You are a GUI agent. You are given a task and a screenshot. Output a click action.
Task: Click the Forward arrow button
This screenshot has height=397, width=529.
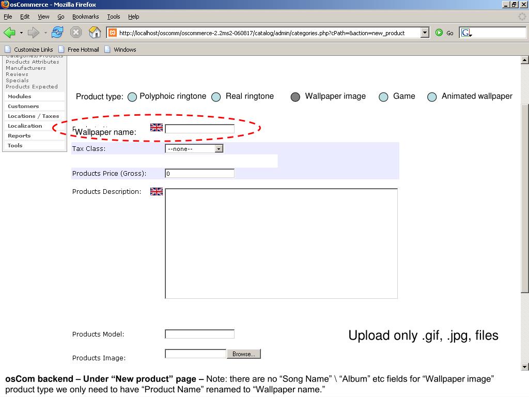pos(34,33)
